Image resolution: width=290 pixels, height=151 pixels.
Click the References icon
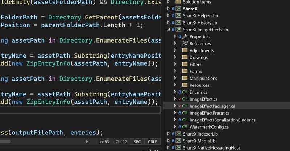(185, 43)
